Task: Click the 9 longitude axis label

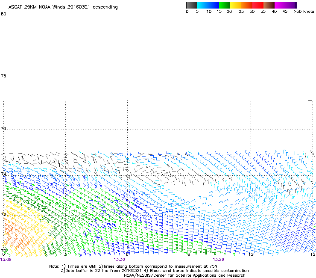Action: point(189,254)
